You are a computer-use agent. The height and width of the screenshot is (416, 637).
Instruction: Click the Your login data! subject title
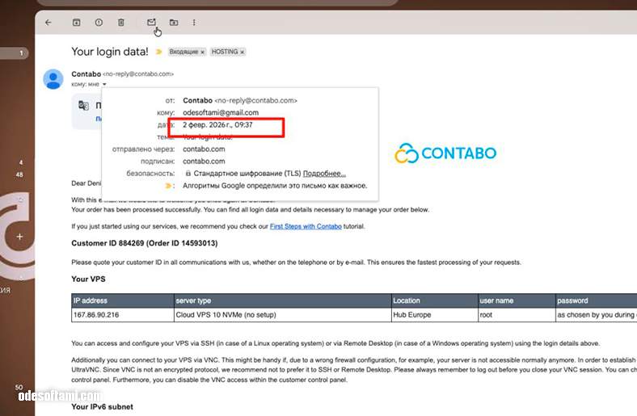[x=110, y=52]
